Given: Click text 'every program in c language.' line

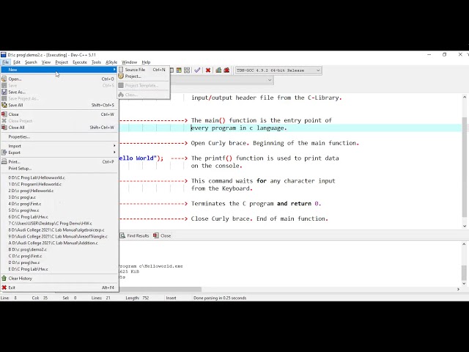Looking at the screenshot, I should tap(239, 128).
